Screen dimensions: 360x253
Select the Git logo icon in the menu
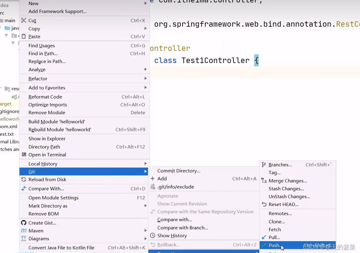coord(24,171)
